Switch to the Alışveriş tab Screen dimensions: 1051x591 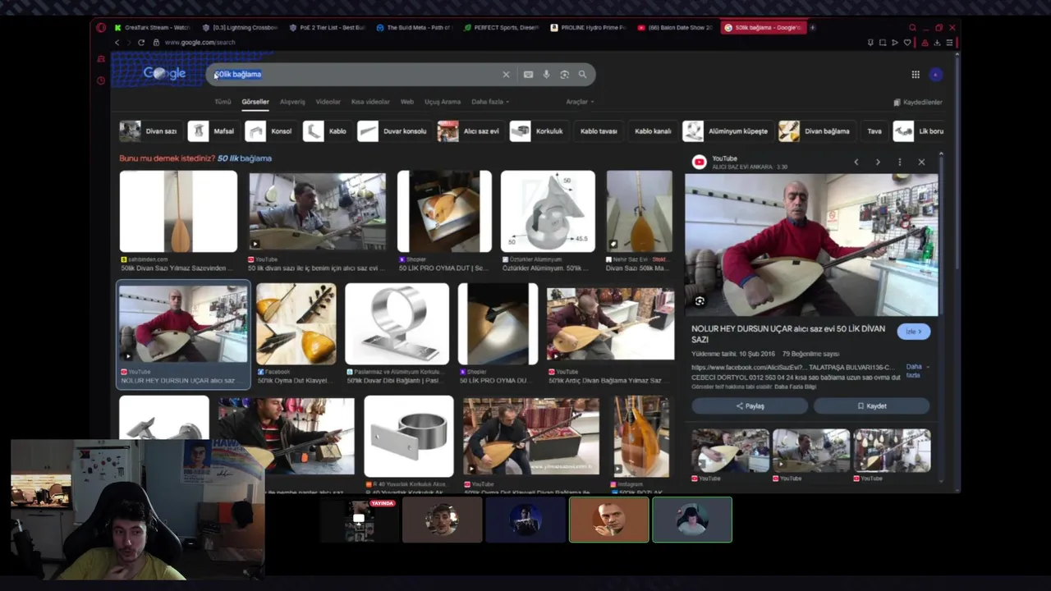[292, 102]
